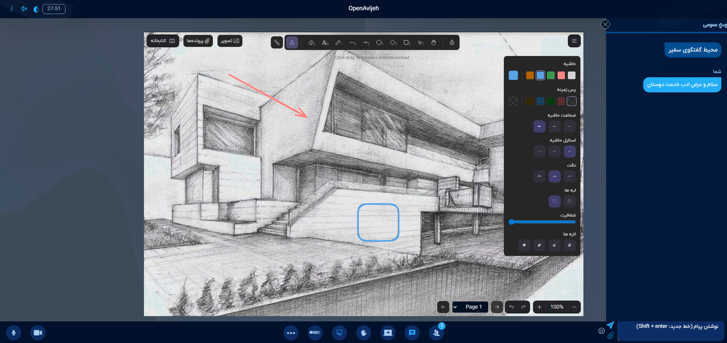
Task: Select the Line tool
Action: [x=352, y=42]
